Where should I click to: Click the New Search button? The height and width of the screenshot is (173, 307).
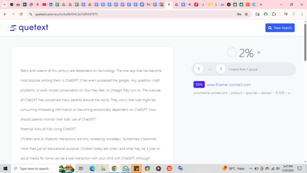(280, 28)
